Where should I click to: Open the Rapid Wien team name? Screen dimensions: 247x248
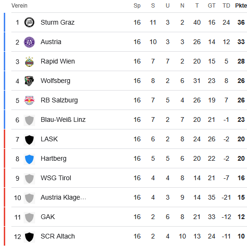(58, 61)
